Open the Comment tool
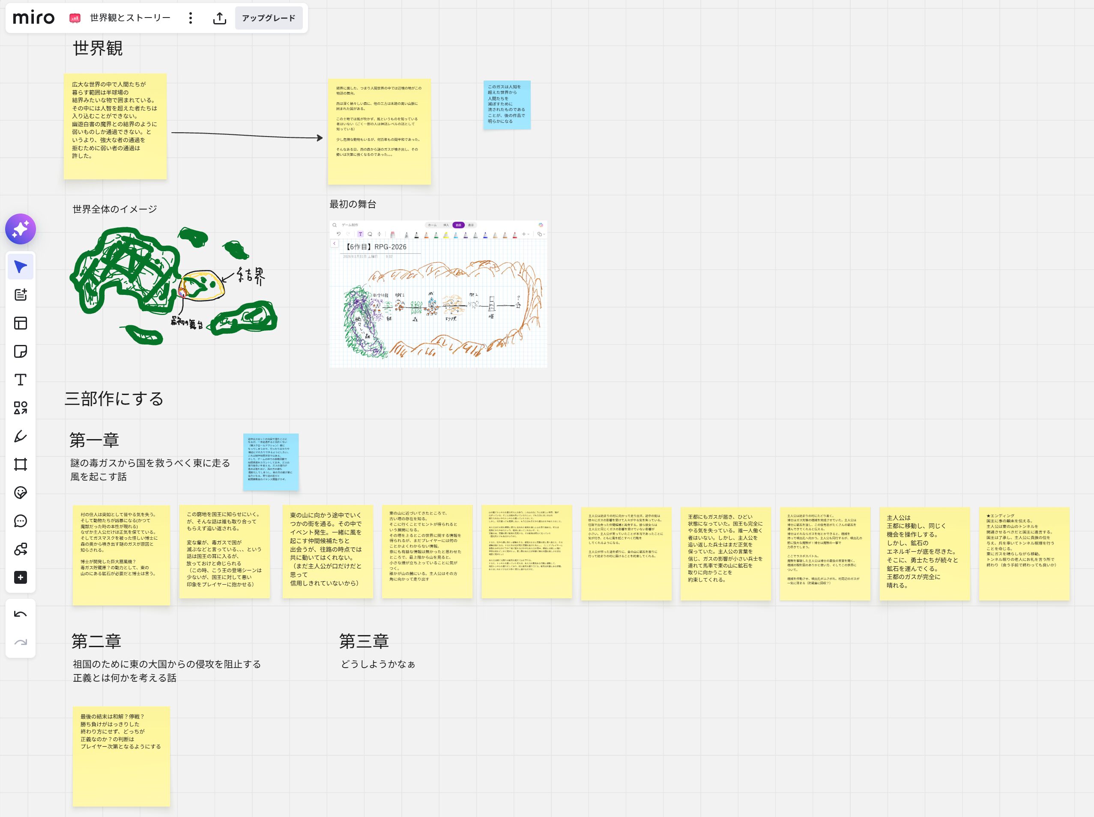Screen dimensions: 1094x817 pos(20,520)
